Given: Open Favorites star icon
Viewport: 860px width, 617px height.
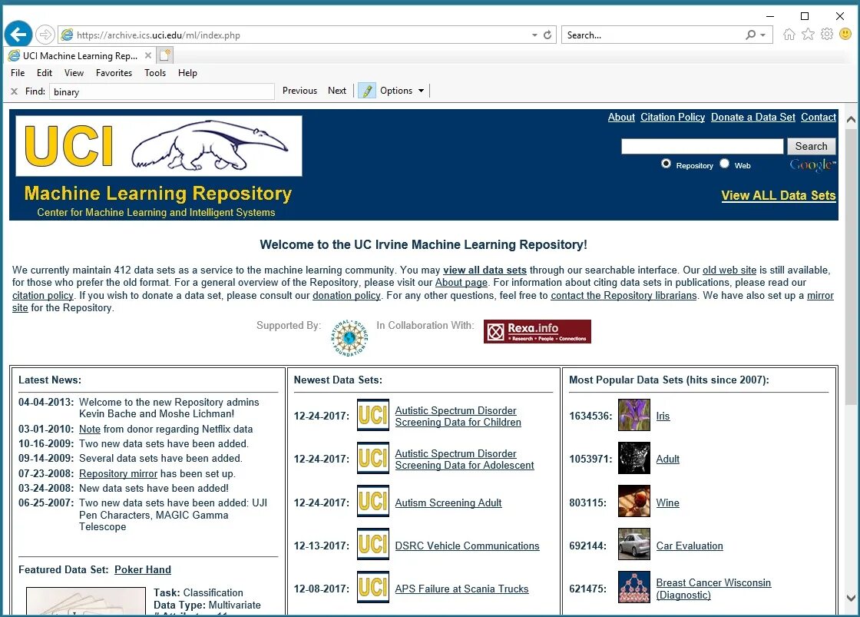Looking at the screenshot, I should [808, 35].
